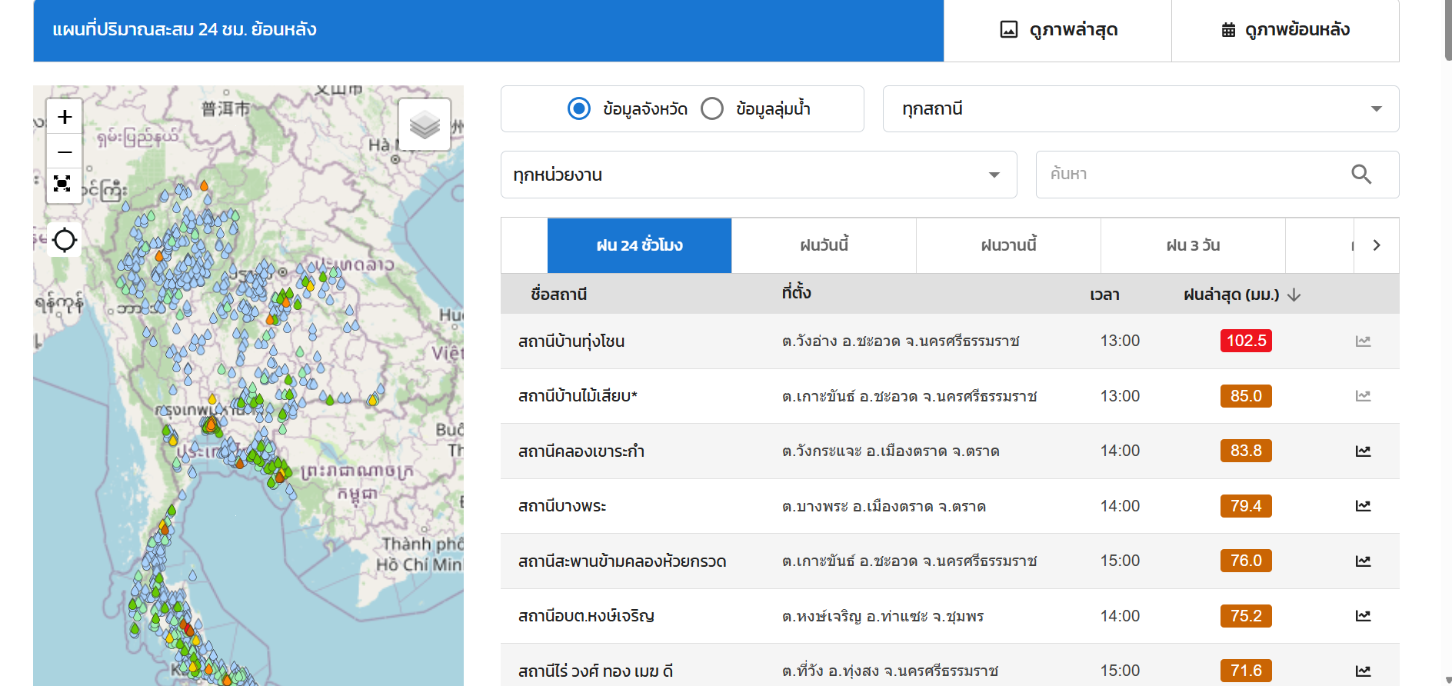Click the ดูภาพล่าสุด button
Image resolution: width=1452 pixels, height=686 pixels.
pyautogui.click(x=1057, y=30)
